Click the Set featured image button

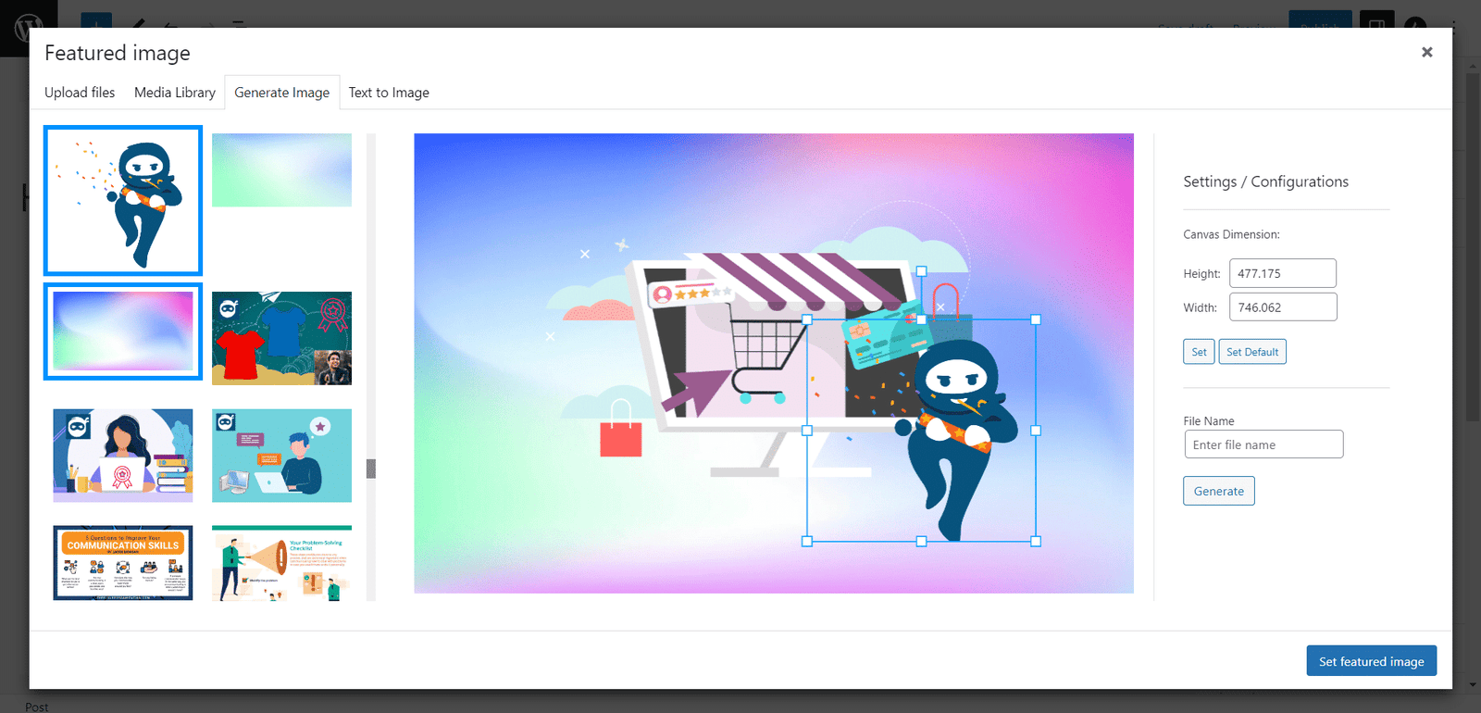pos(1371,661)
